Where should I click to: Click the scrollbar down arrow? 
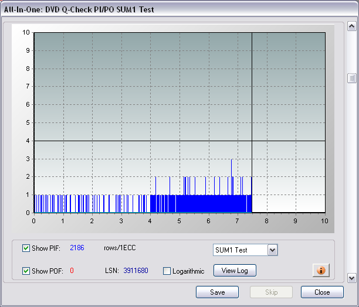352,278
